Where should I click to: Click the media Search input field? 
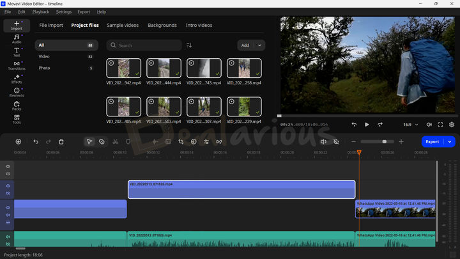click(146, 45)
